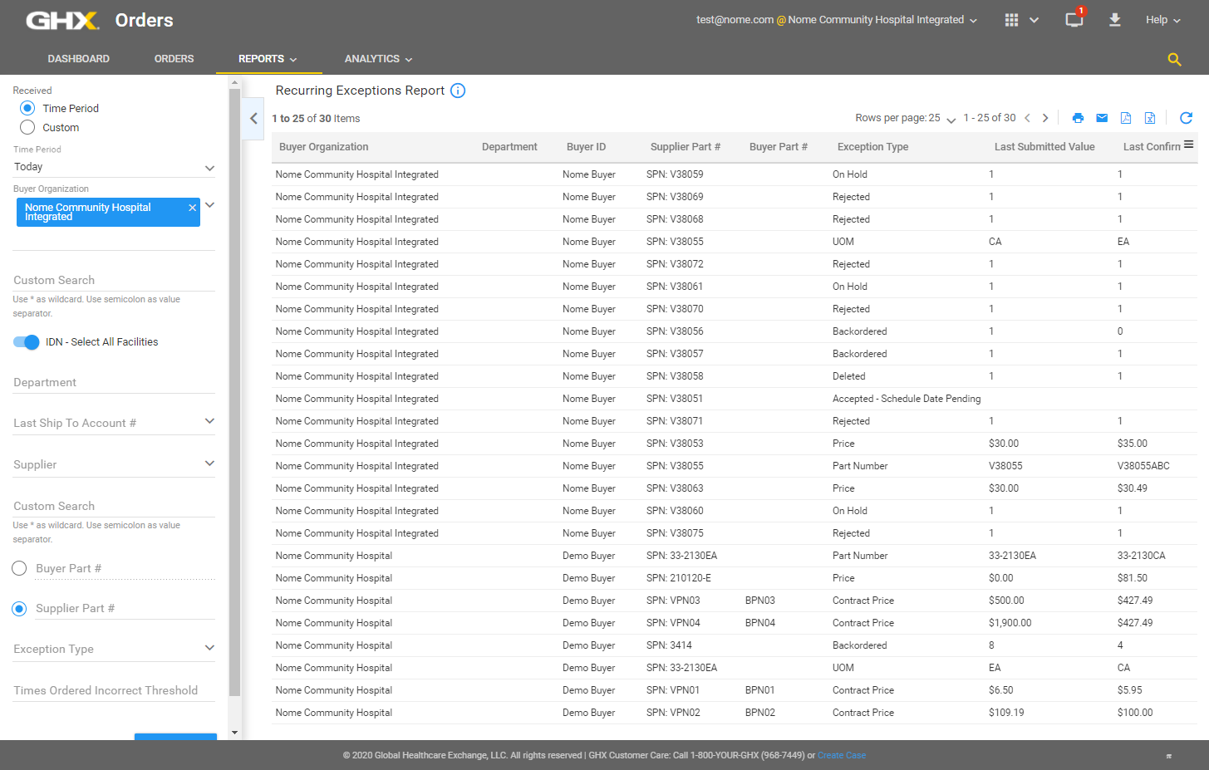The width and height of the screenshot is (1209, 770).
Task: Export report to Excel
Action: (x=1150, y=118)
